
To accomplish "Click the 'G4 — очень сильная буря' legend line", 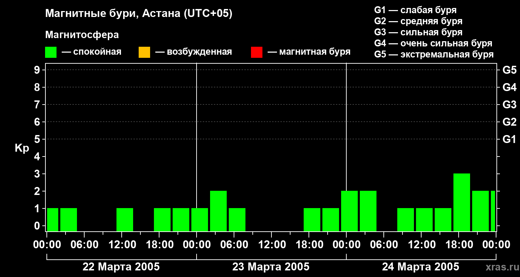I will pyautogui.click(x=433, y=43).
